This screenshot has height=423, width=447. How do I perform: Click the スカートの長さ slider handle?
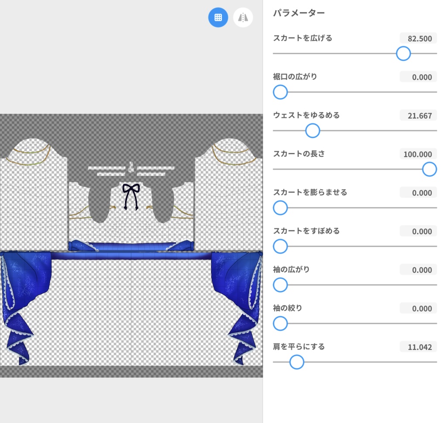430,169
